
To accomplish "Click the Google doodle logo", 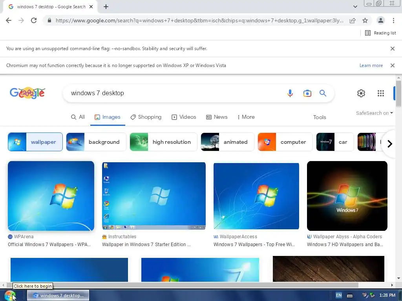I will (27, 93).
